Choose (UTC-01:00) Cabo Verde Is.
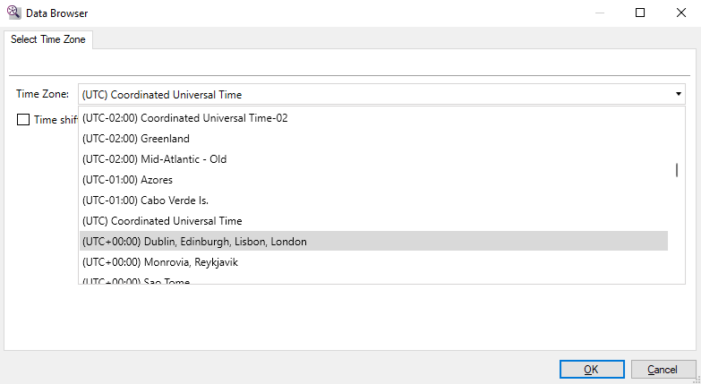 (x=373, y=201)
